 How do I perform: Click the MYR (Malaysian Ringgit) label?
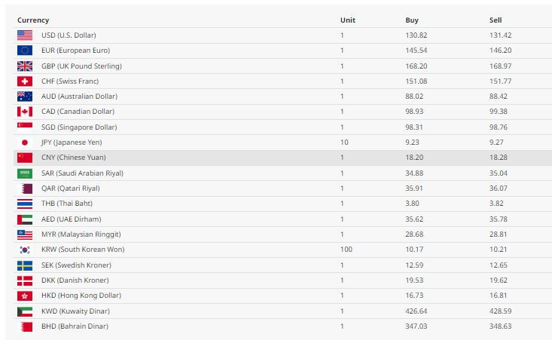[x=81, y=234]
